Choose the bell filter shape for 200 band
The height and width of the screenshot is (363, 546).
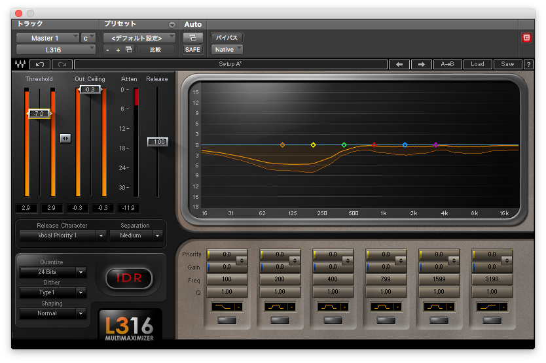pyautogui.click(x=280, y=307)
